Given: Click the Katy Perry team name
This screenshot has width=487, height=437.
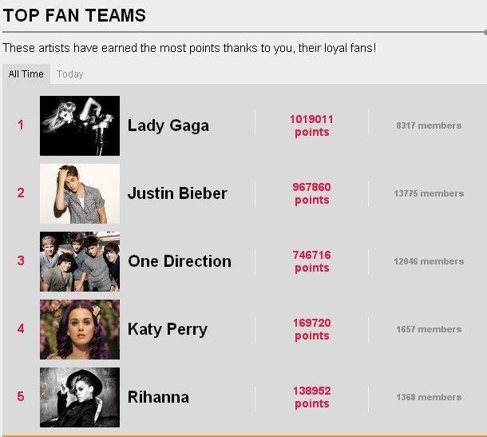Looking at the screenshot, I should click(x=168, y=329).
